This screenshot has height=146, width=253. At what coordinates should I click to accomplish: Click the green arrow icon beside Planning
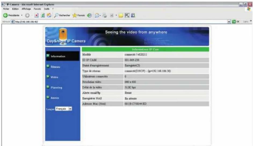48,87
